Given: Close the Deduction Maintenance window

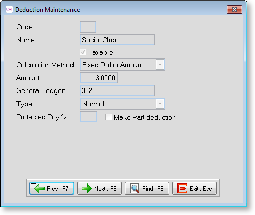Looking at the screenshot, I should [x=234, y=9].
